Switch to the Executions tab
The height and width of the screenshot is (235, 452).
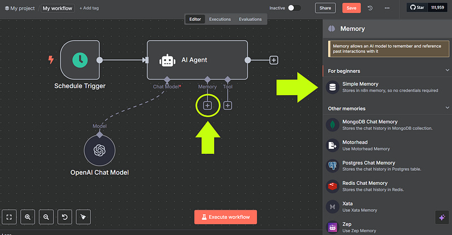[220, 19]
